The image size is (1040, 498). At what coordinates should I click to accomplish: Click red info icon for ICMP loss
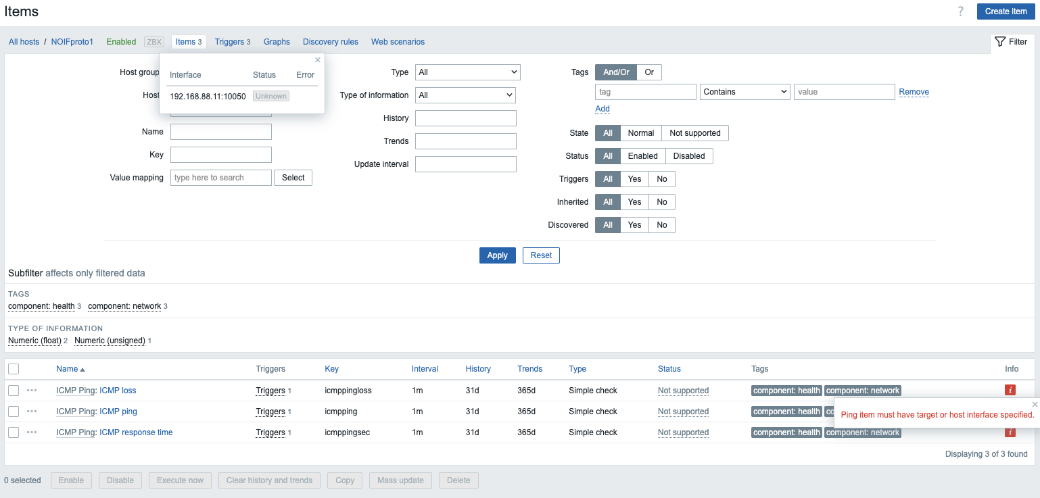1010,390
